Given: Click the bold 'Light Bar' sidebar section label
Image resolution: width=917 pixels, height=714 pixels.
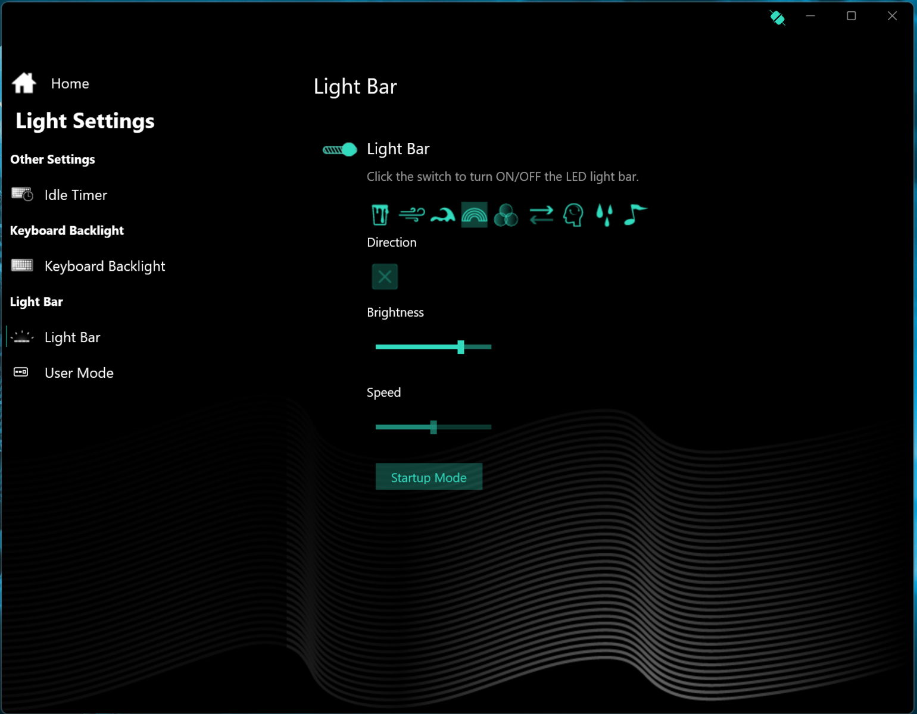Looking at the screenshot, I should 36,302.
